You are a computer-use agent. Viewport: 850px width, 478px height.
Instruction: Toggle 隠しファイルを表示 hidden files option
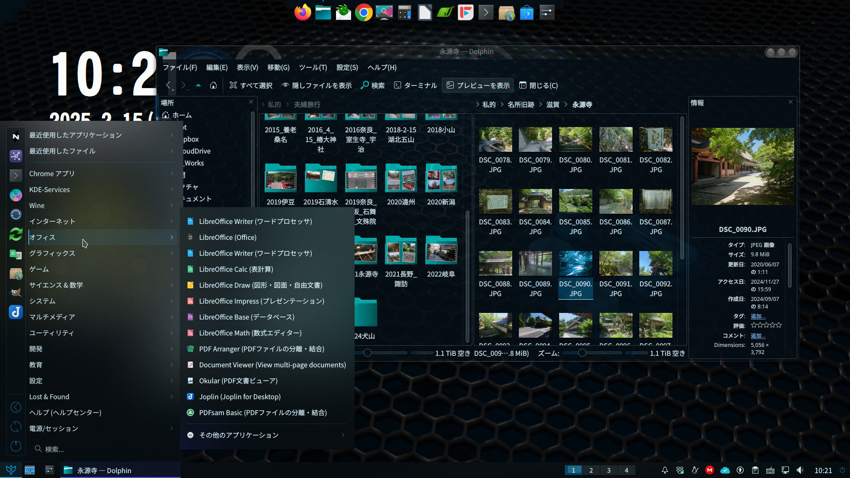pos(317,85)
